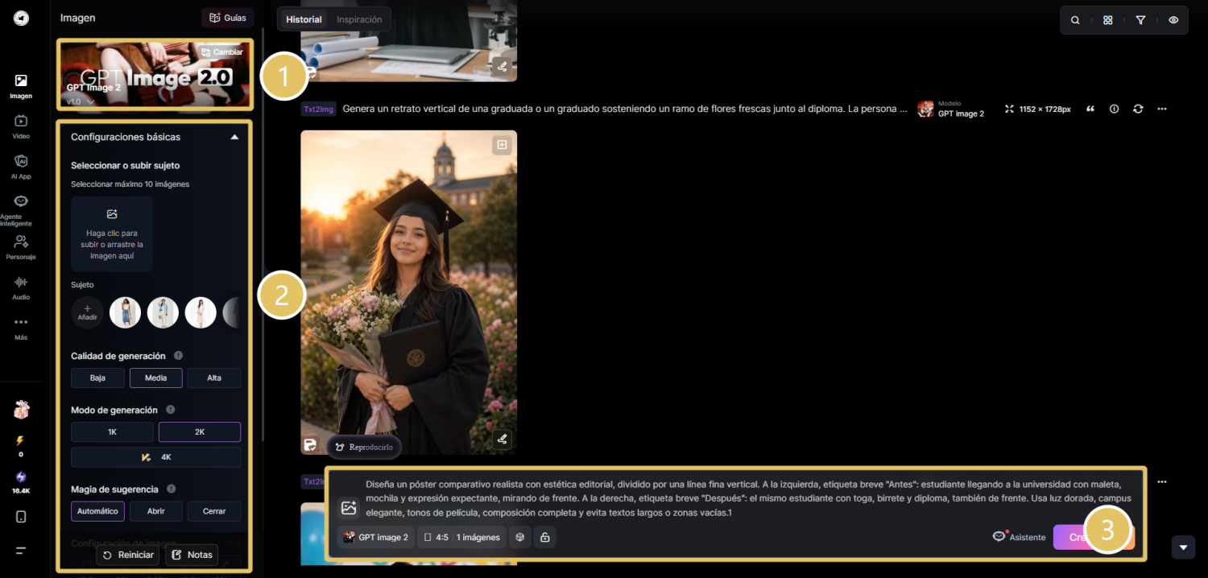Set Magia de sugerencia to Cerrar
The width and height of the screenshot is (1208, 578).
coord(214,511)
